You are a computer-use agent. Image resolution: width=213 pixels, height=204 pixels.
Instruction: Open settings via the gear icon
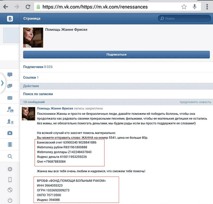(10, 169)
